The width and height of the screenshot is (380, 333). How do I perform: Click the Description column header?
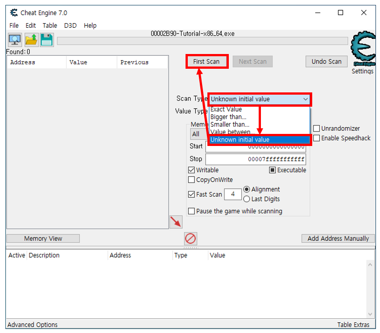(67, 255)
